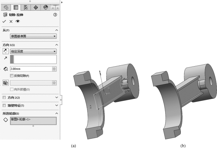This screenshot has width=217, height=148.
Task: Enable the 薄壁特征(T) checkbox
Action: tap(4, 105)
